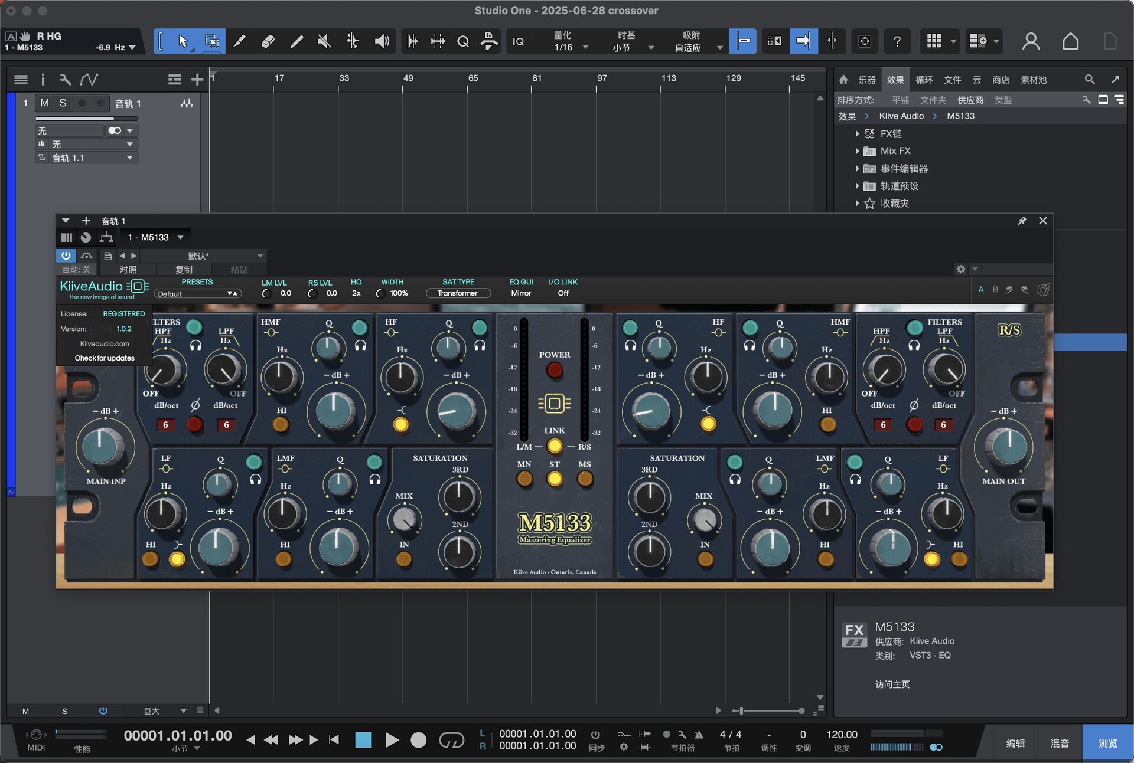Click 访问主页 visit homepage link
1134x763 pixels.
click(892, 685)
